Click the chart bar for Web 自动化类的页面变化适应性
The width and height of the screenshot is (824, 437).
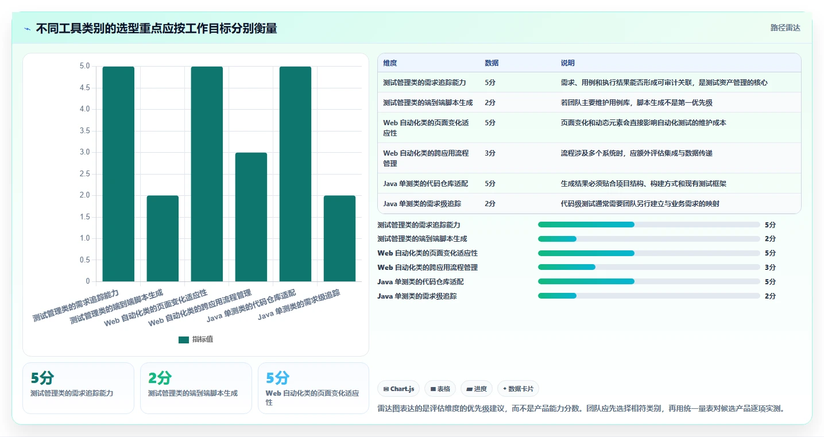pyautogui.click(x=207, y=174)
